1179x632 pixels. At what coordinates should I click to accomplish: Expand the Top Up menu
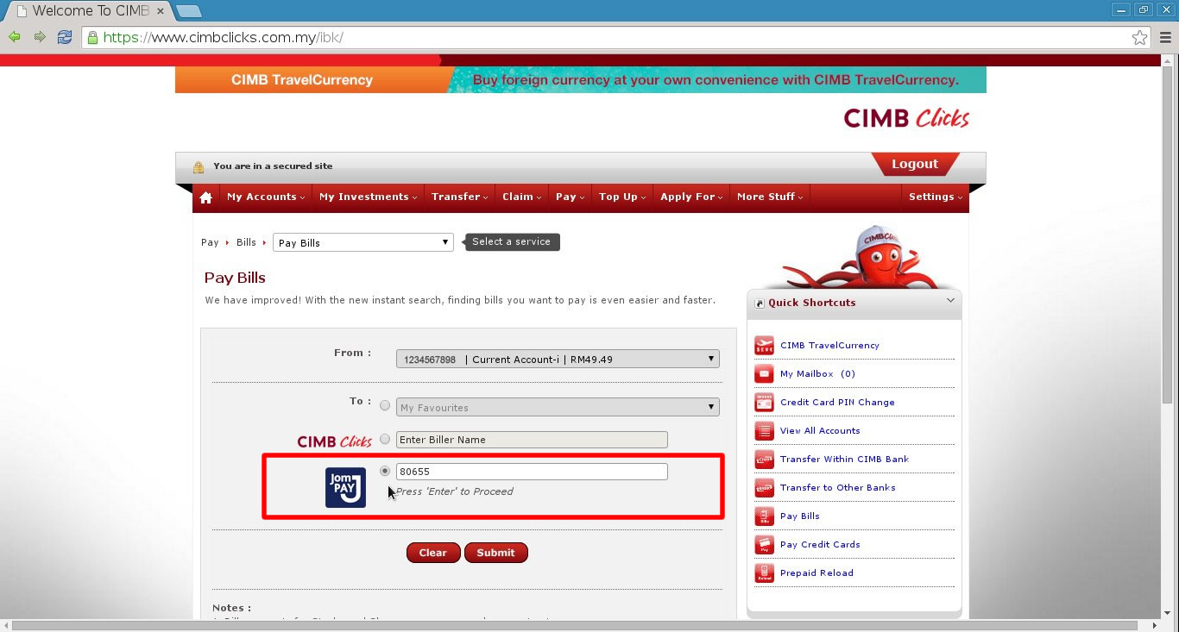pyautogui.click(x=622, y=197)
